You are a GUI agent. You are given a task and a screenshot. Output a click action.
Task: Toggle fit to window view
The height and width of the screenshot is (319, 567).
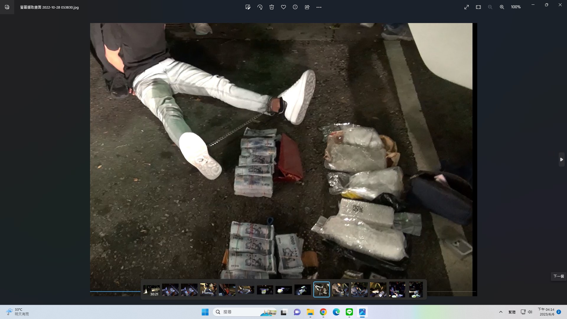click(478, 7)
